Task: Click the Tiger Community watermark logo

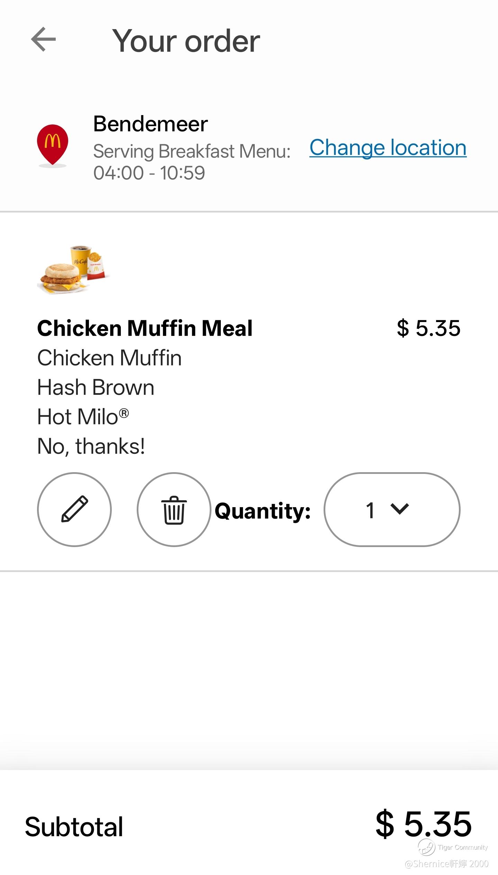Action: tap(426, 848)
